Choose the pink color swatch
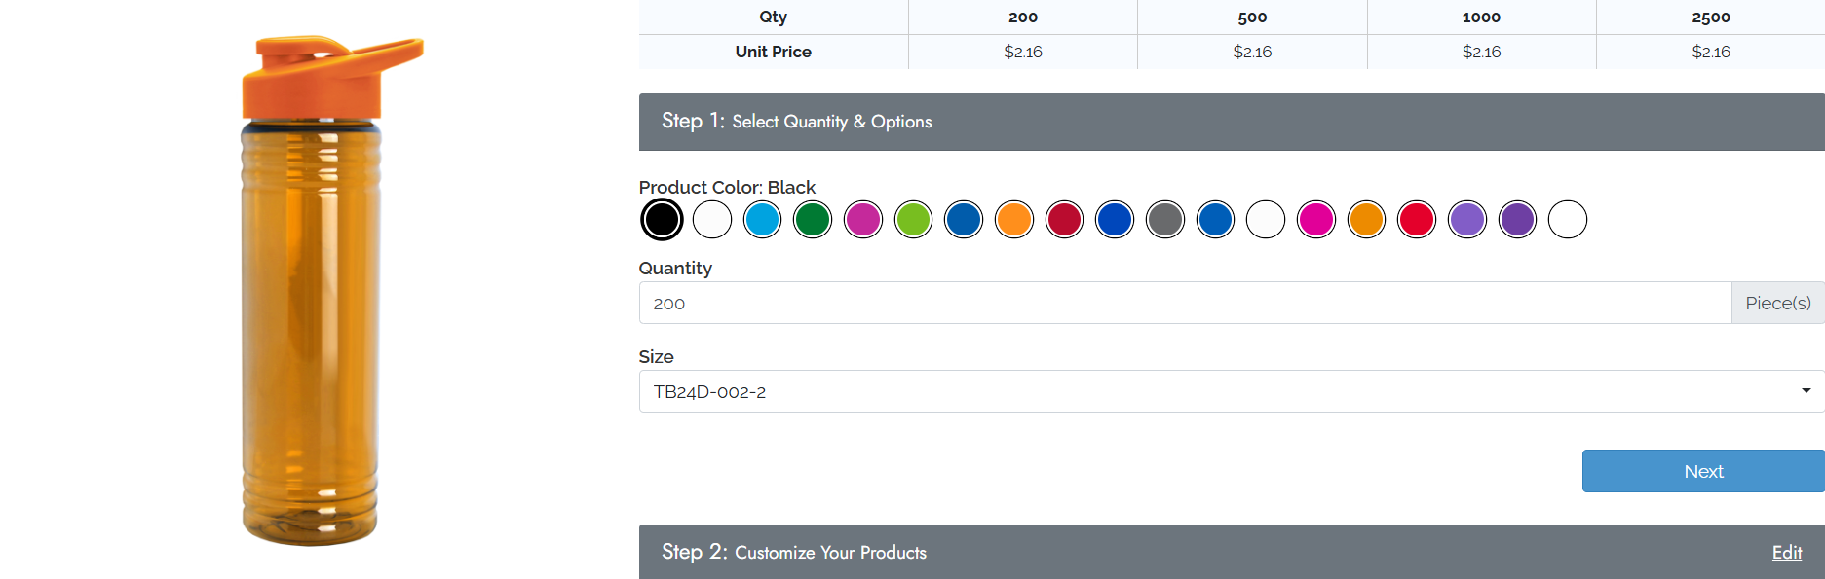 tap(1316, 220)
